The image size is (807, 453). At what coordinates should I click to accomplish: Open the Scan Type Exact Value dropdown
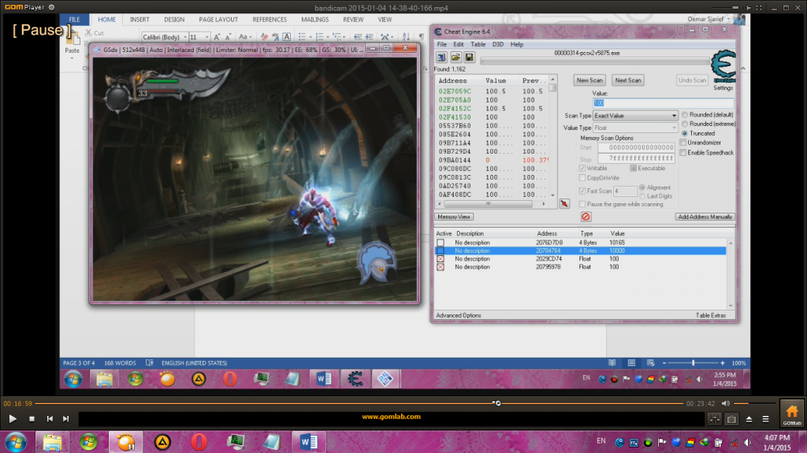(x=635, y=116)
